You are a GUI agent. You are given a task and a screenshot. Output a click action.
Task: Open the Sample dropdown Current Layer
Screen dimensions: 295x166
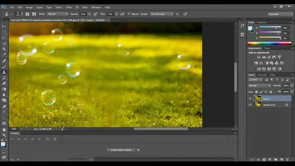(162, 14)
